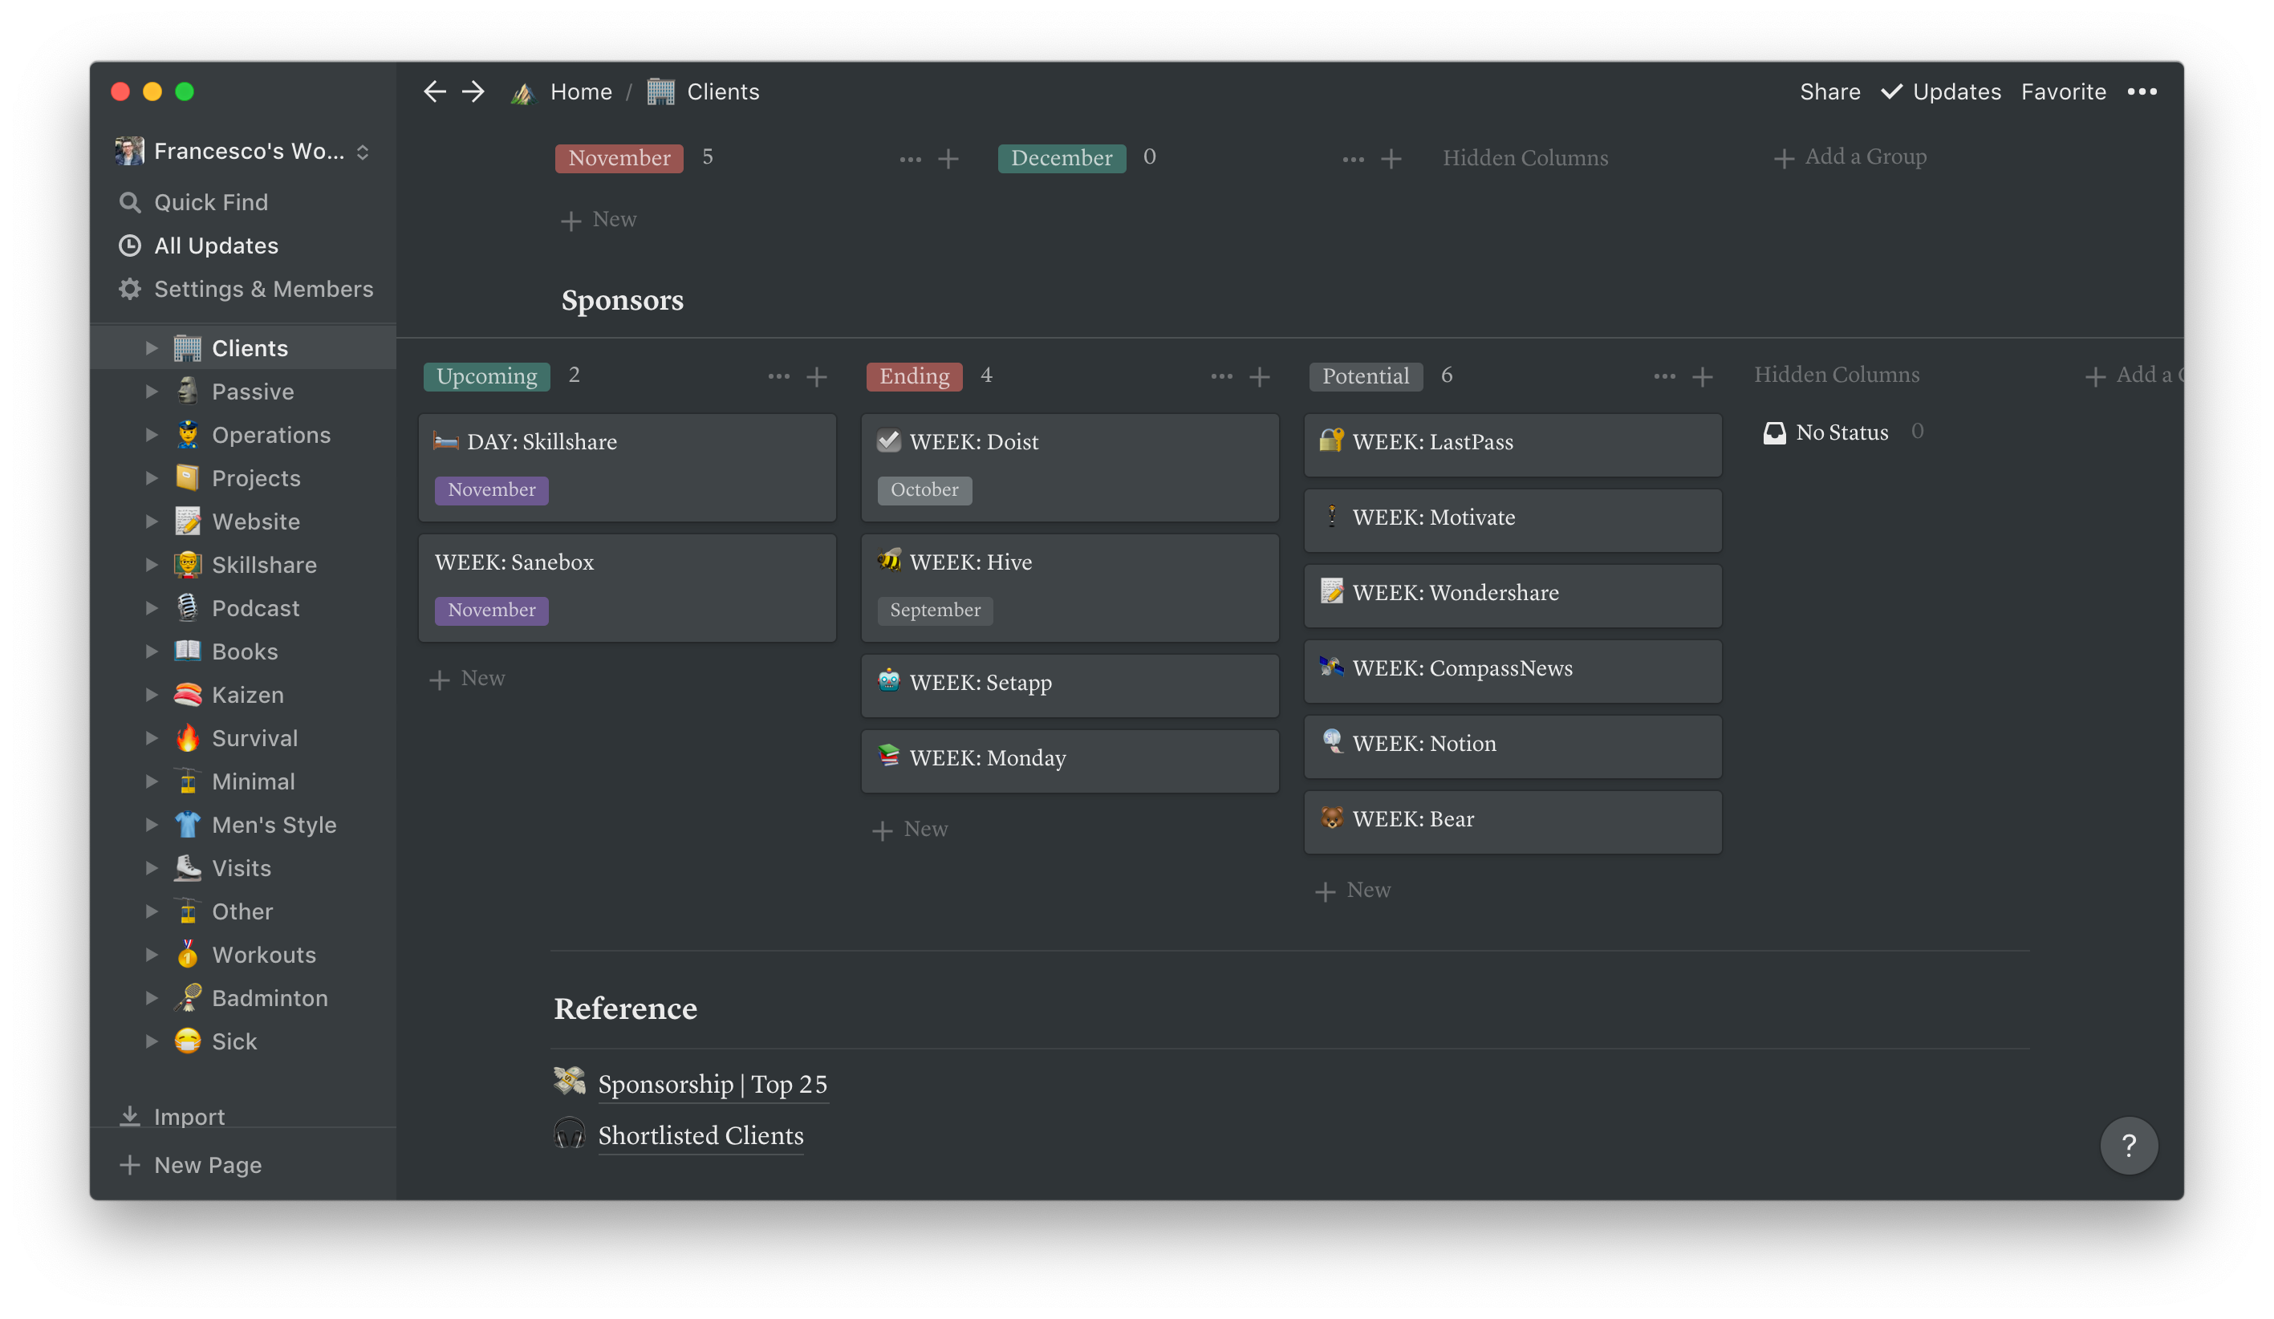The width and height of the screenshot is (2274, 1319).
Task: Click the All Updates clock icon
Action: 130,246
